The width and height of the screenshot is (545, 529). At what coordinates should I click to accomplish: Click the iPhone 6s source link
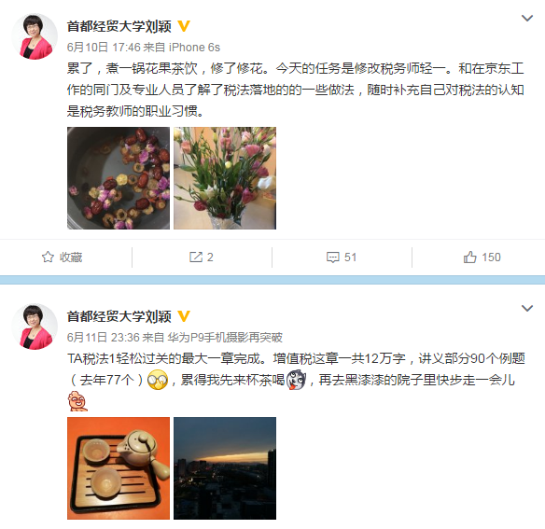point(194,48)
